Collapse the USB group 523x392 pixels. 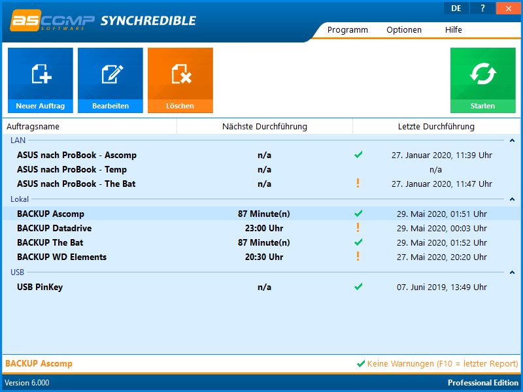512,272
